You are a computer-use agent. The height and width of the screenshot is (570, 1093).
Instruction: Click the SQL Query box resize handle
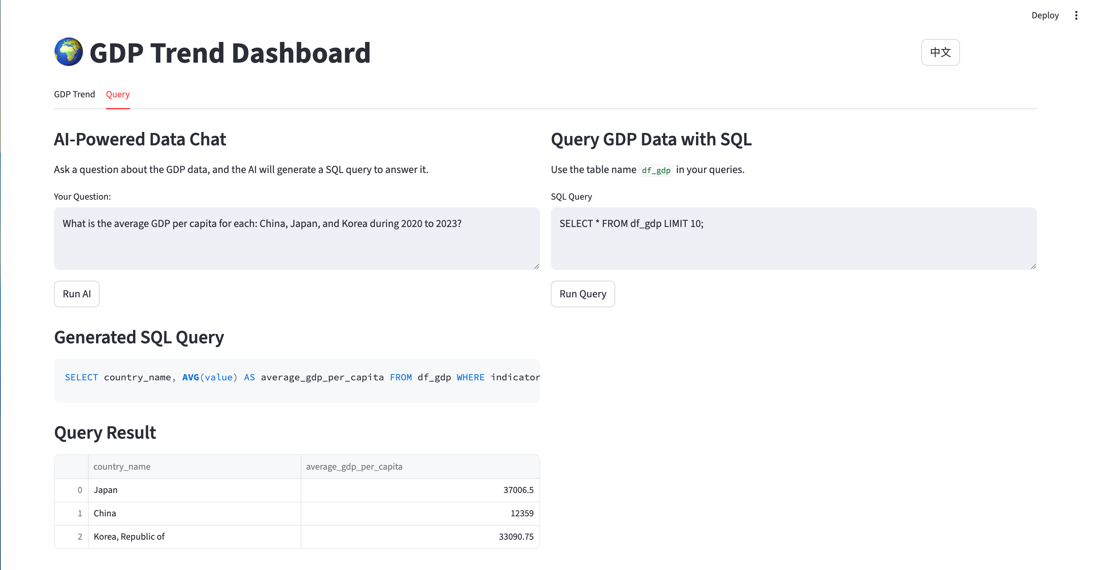coord(1033,266)
